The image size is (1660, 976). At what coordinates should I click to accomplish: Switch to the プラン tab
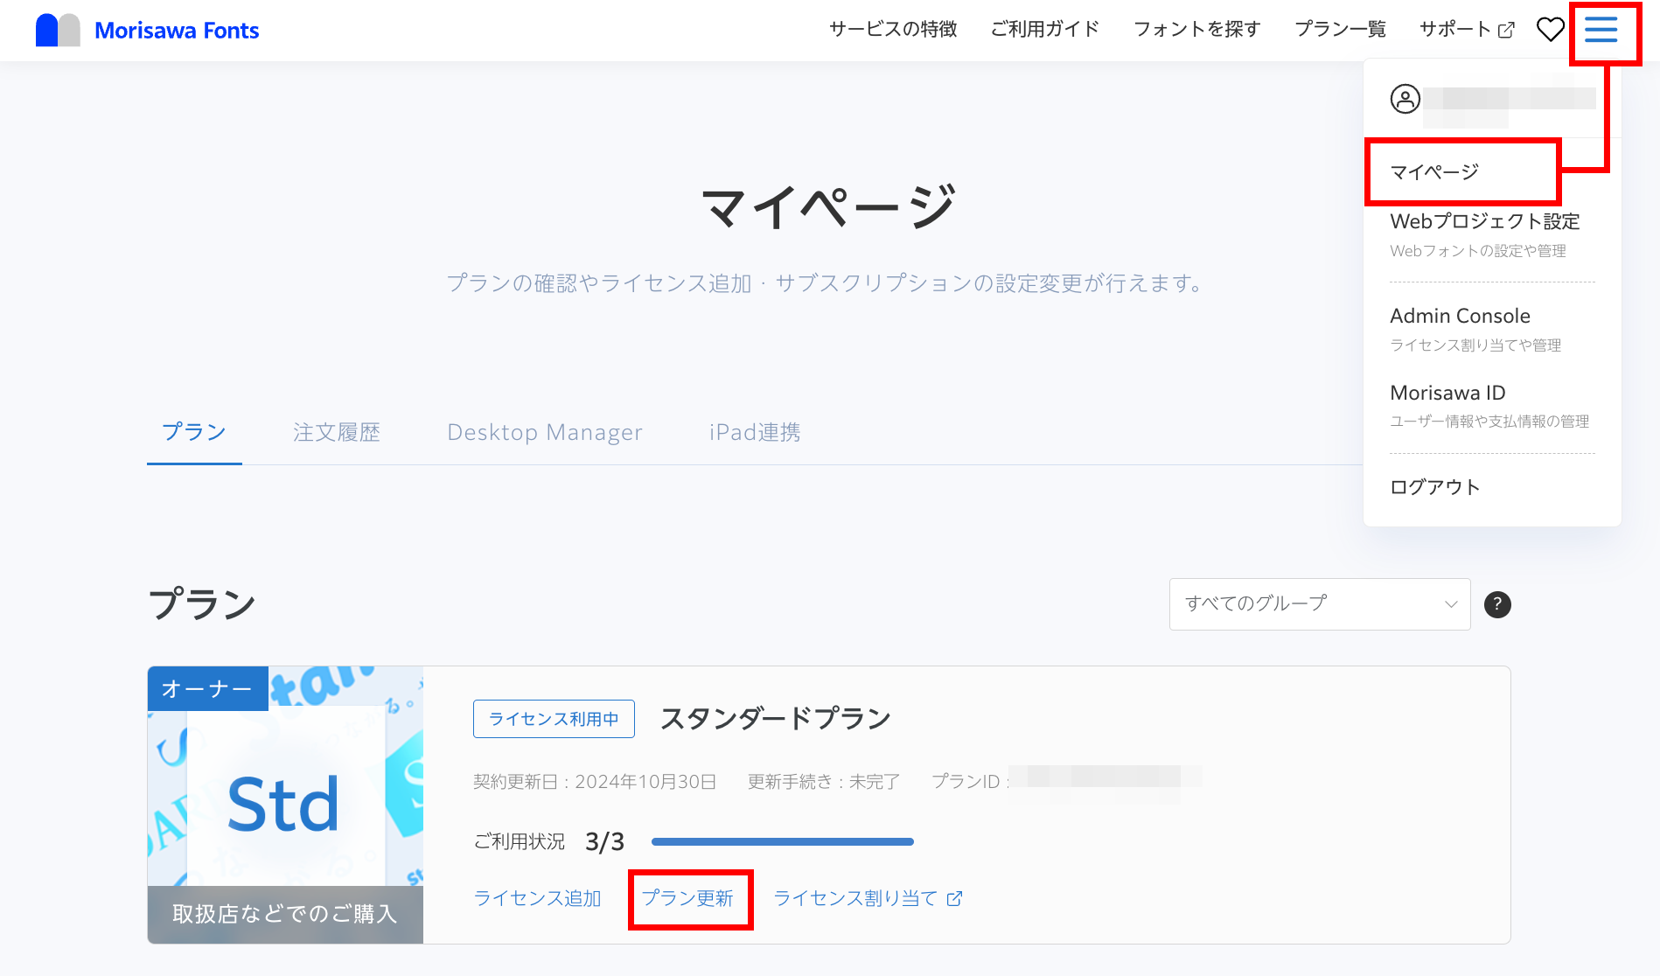pos(194,432)
